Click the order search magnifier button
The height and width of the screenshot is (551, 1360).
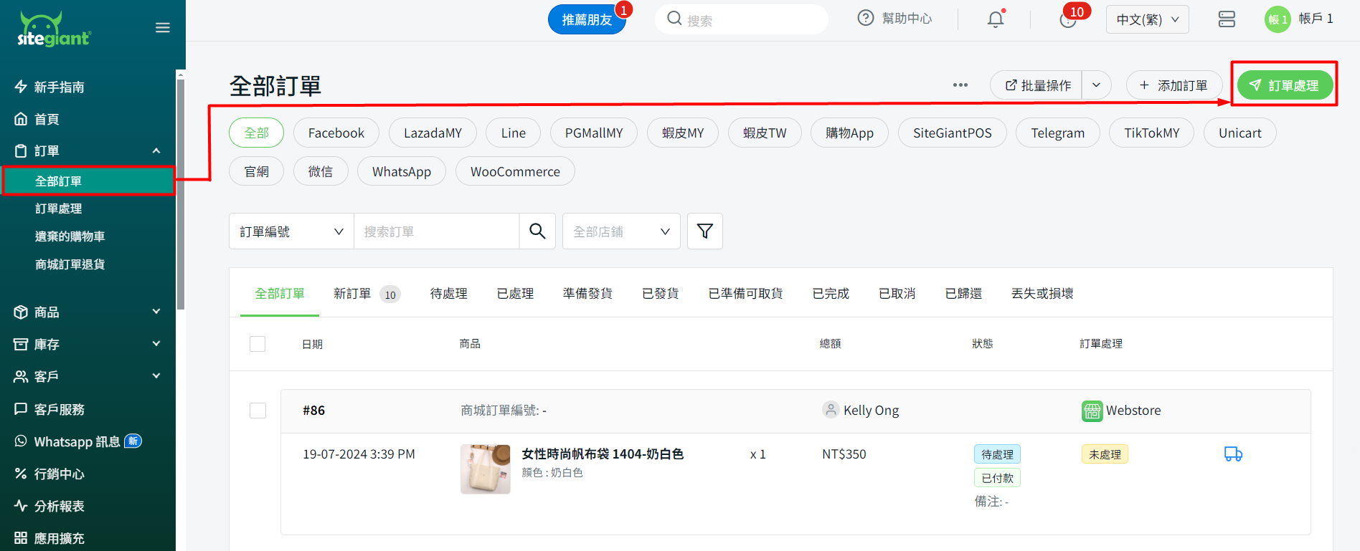537,231
